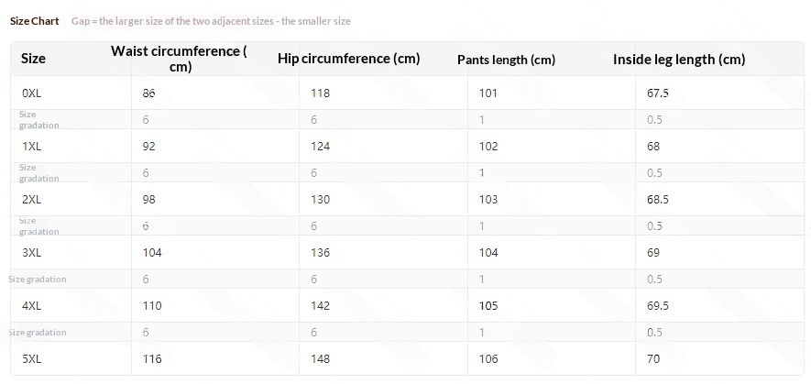
Task: Click the "Hip circumference (cm)" header
Action: (348, 59)
